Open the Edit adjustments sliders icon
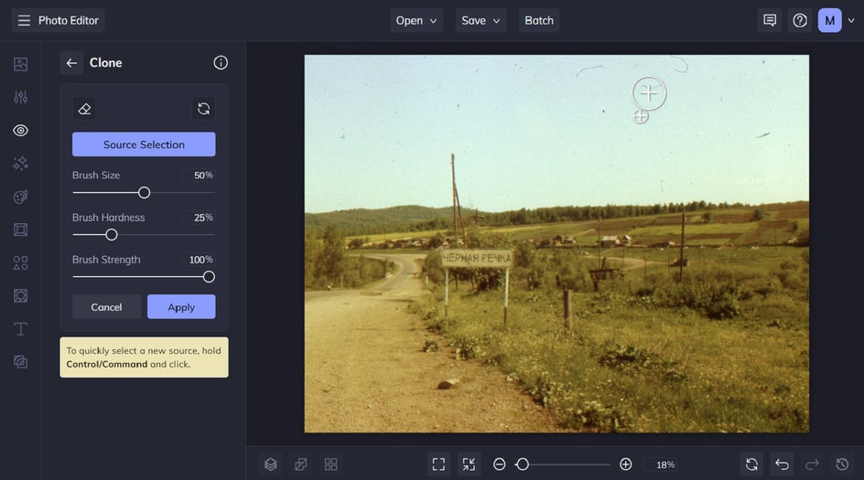The height and width of the screenshot is (480, 864). click(20, 98)
